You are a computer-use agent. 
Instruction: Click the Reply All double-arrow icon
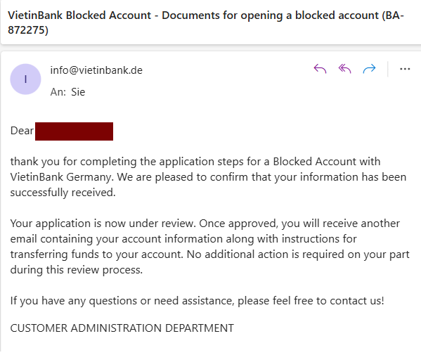(345, 69)
